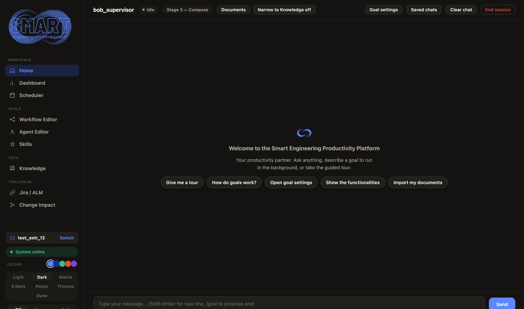Click Import my documents suggestion
The height and width of the screenshot is (309, 524).
pos(418,182)
